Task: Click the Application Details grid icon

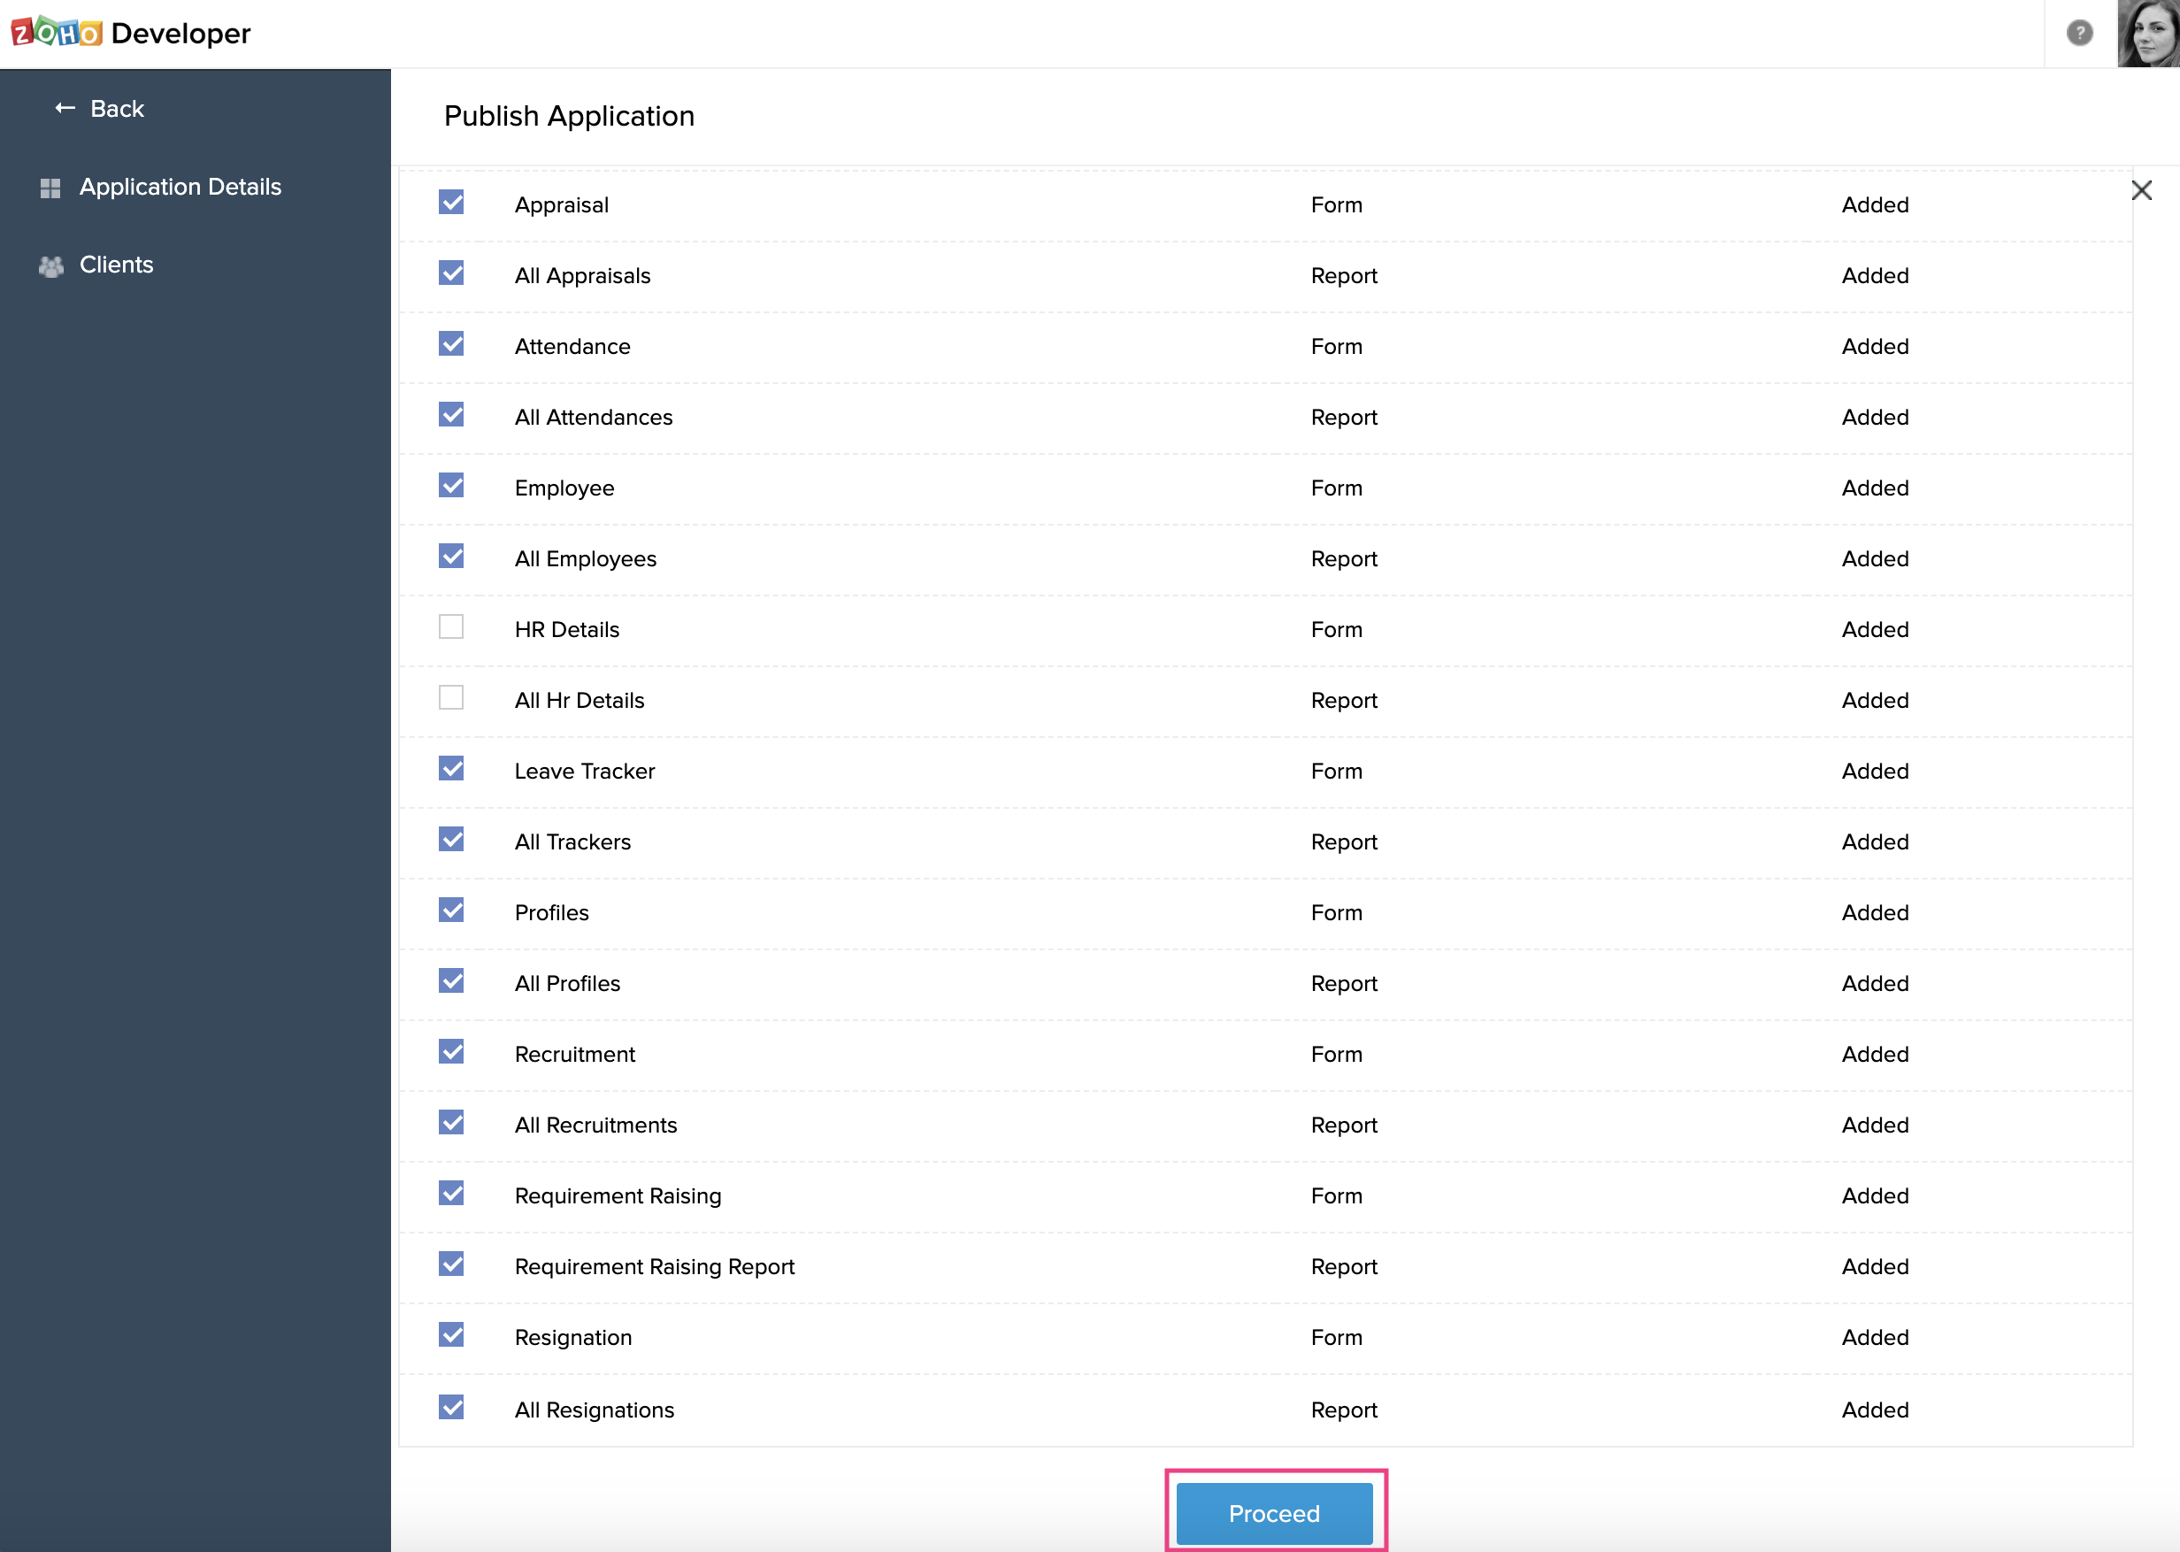Action: [50, 188]
